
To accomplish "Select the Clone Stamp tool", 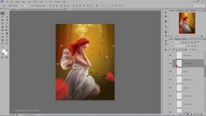I will click(x=3, y=27).
